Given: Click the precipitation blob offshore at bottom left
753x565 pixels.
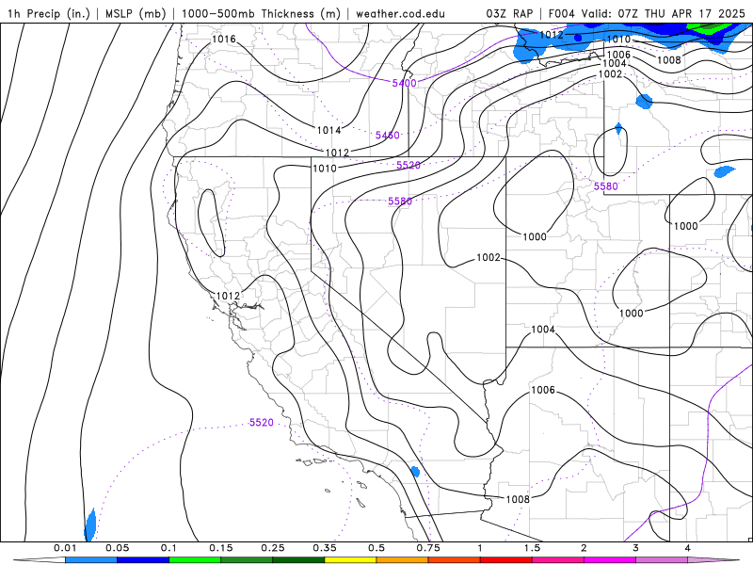Looking at the screenshot, I should [x=89, y=525].
